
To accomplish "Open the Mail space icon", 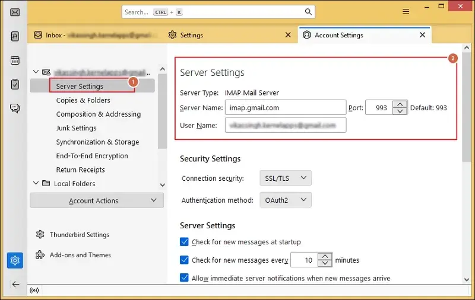I will click(x=15, y=12).
